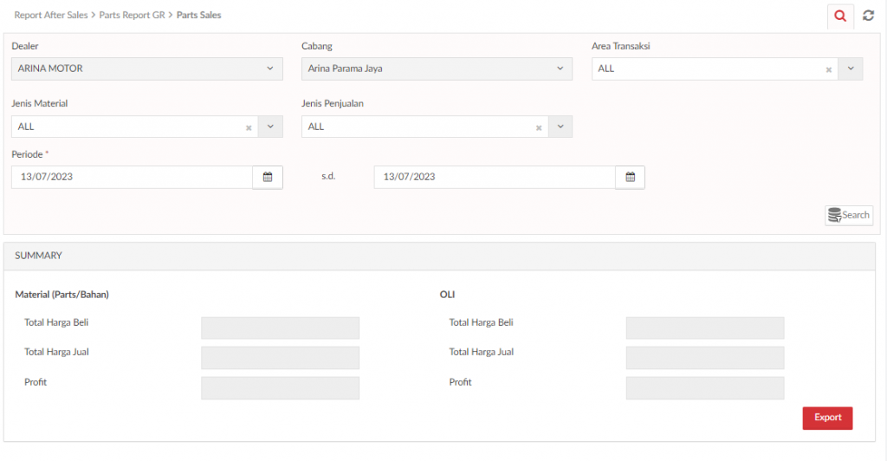Expand the Jenis Penjualan dropdown arrow
The height and width of the screenshot is (461, 887).
tap(560, 127)
